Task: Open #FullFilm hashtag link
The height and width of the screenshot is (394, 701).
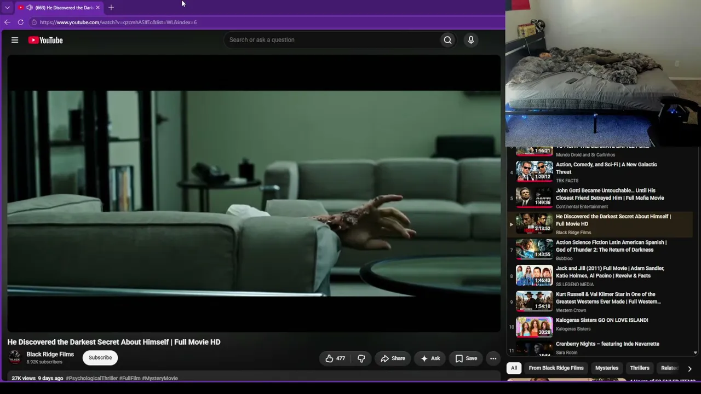Action: (130, 378)
